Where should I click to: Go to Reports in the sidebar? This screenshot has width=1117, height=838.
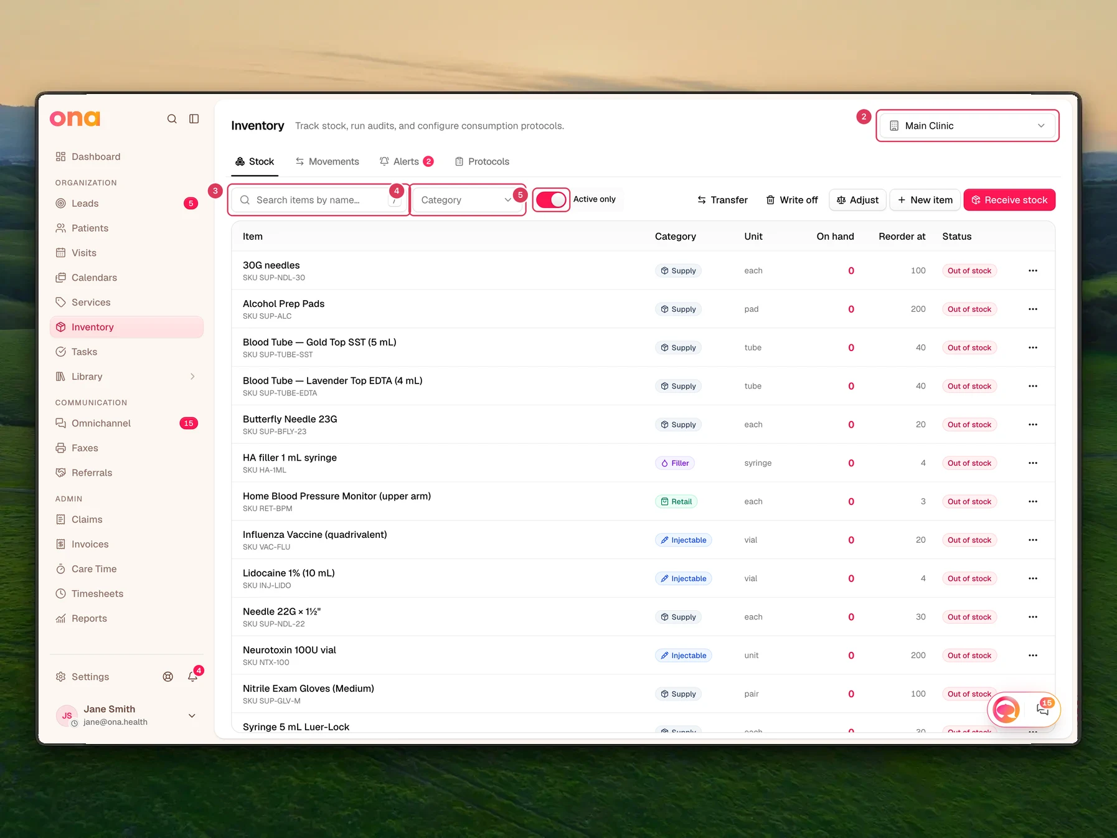[x=126, y=619]
